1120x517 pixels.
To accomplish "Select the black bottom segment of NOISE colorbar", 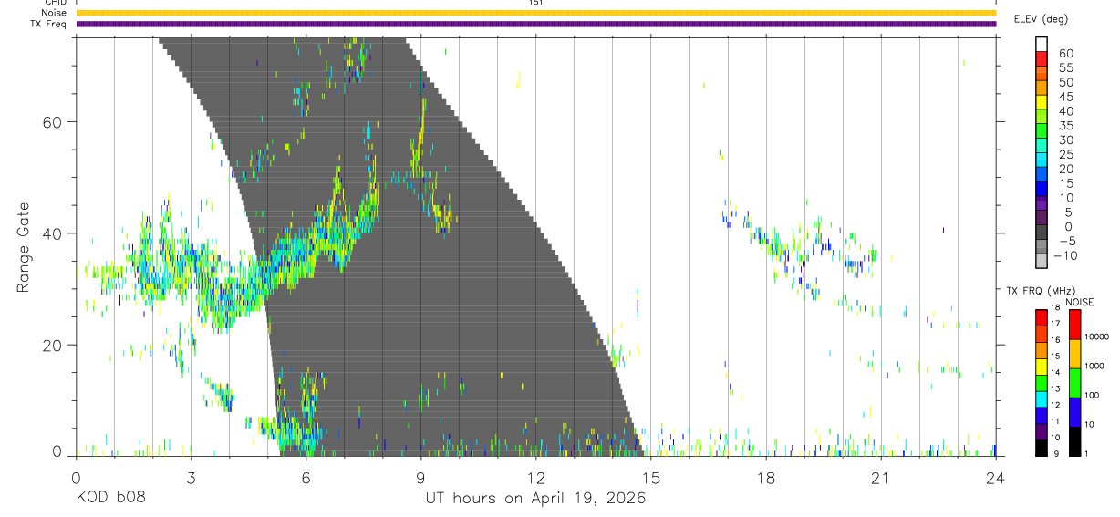I will click(1075, 441).
